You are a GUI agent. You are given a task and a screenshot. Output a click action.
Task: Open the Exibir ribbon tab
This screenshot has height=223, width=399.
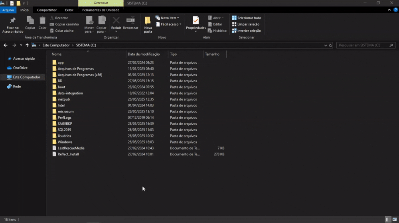click(69, 10)
